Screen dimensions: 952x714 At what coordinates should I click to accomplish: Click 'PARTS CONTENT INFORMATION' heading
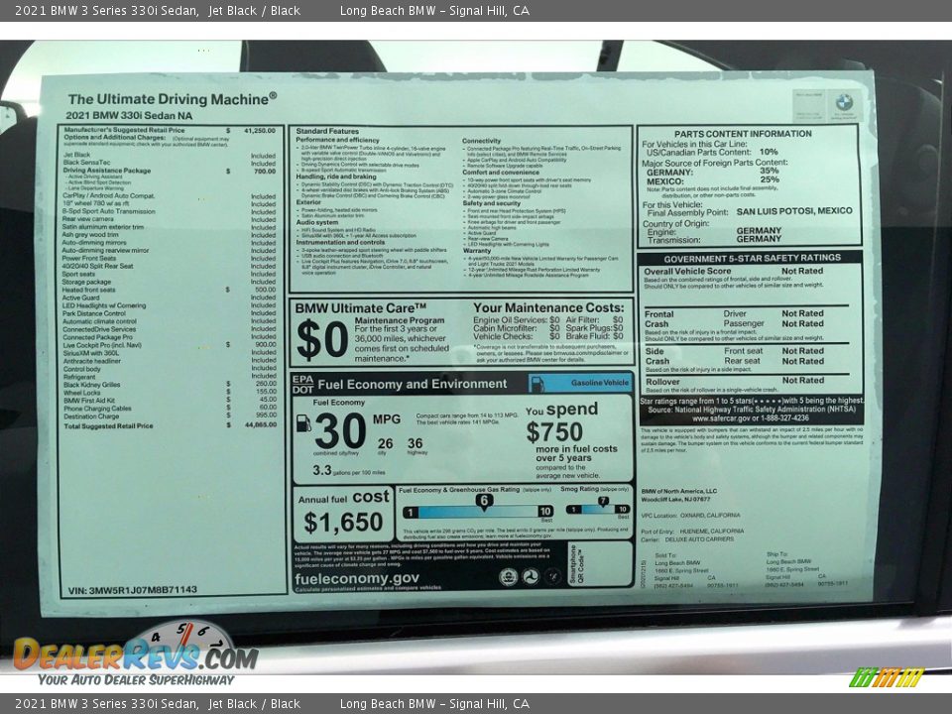click(743, 134)
